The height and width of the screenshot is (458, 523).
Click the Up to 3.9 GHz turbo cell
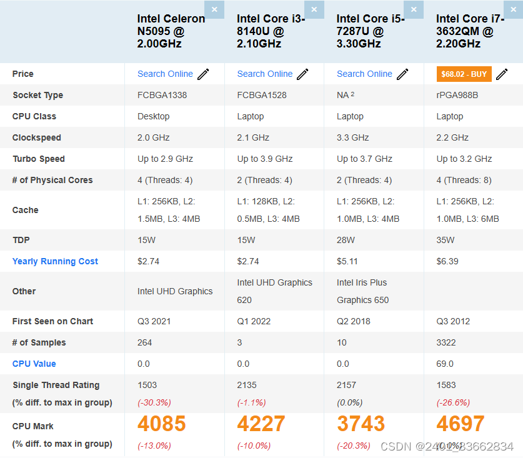click(265, 159)
